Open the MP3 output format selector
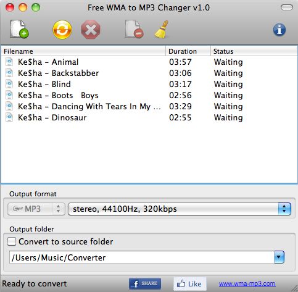Image resolution: width=298 pixels, height=292 pixels. click(x=36, y=209)
